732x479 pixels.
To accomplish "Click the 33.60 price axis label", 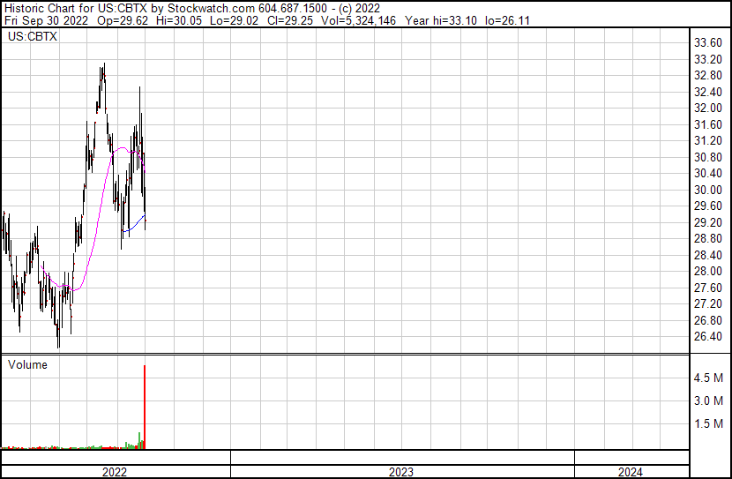I will [709, 42].
